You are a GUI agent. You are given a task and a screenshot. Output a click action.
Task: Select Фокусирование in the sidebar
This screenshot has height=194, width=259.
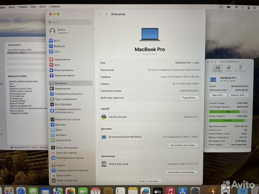pos(61,70)
